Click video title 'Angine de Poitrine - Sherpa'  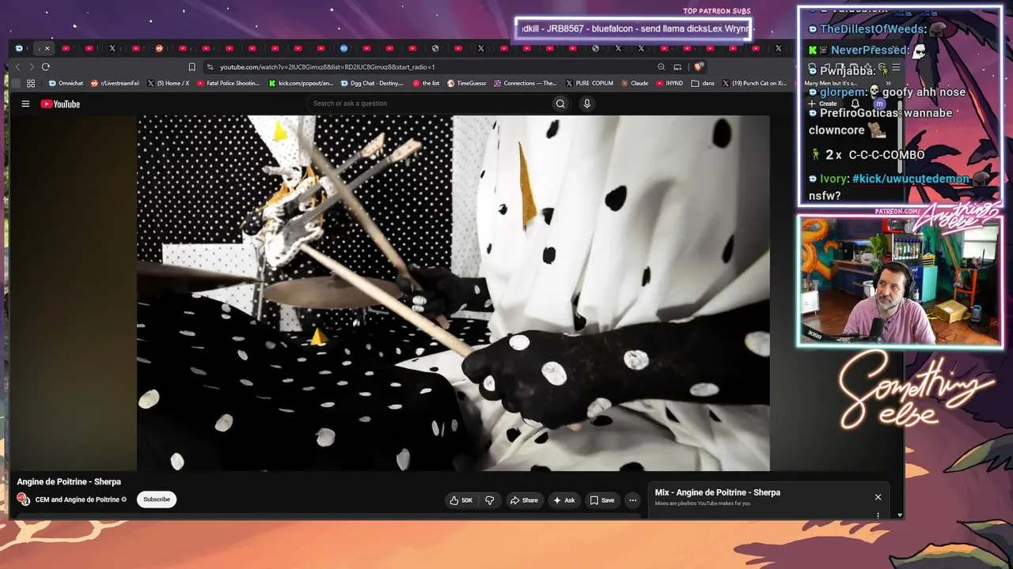69,482
